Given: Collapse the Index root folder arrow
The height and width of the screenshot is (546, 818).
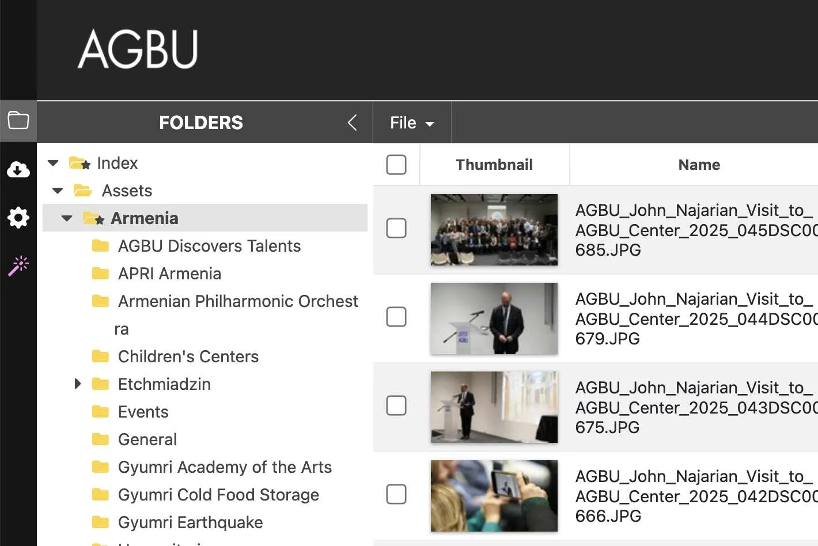Looking at the screenshot, I should (53, 163).
